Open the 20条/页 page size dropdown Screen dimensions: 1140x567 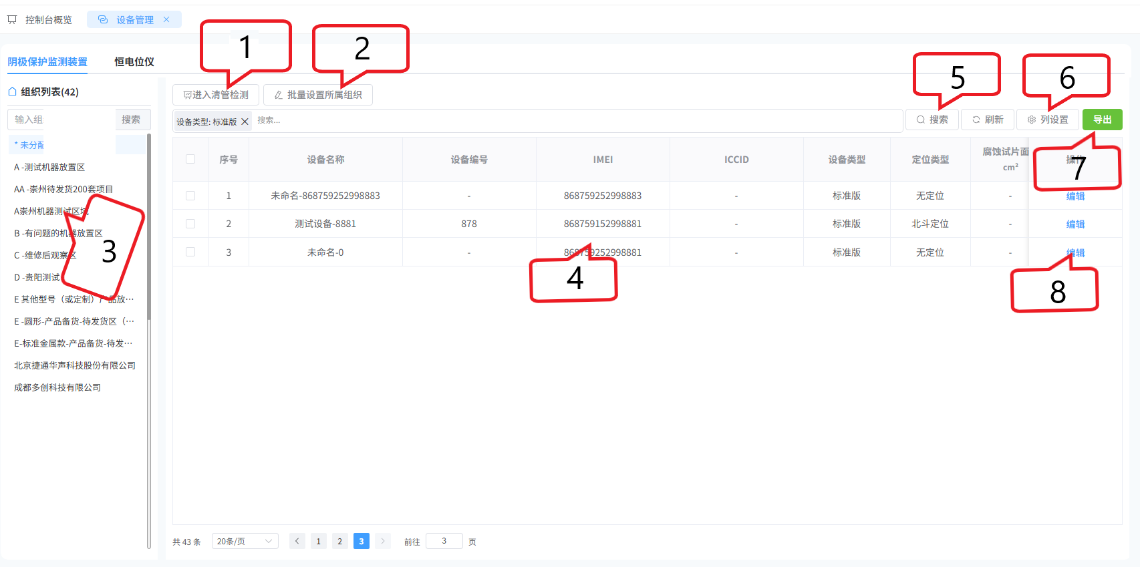pos(245,541)
